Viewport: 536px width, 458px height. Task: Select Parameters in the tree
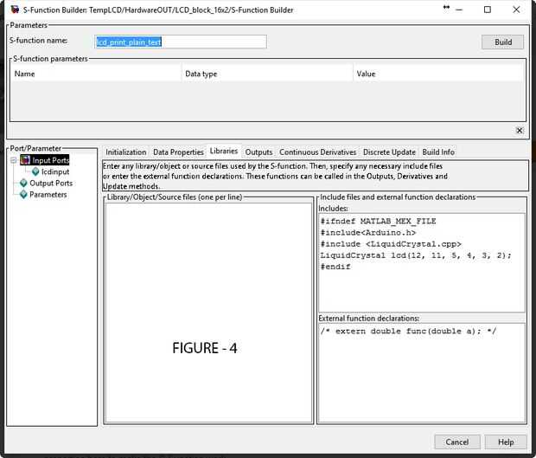[48, 195]
